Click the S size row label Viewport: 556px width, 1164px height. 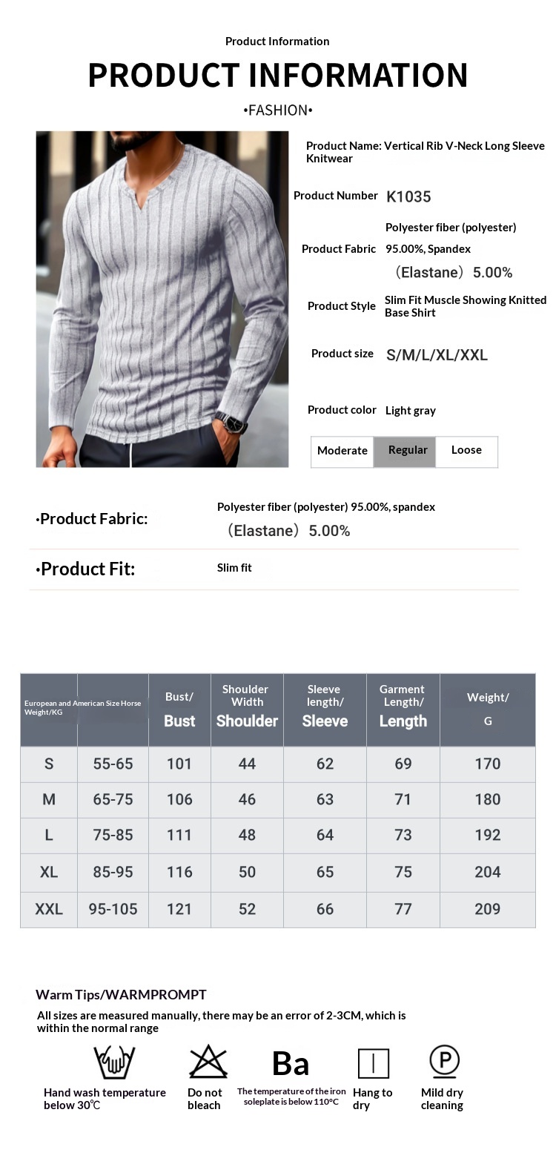tap(49, 764)
